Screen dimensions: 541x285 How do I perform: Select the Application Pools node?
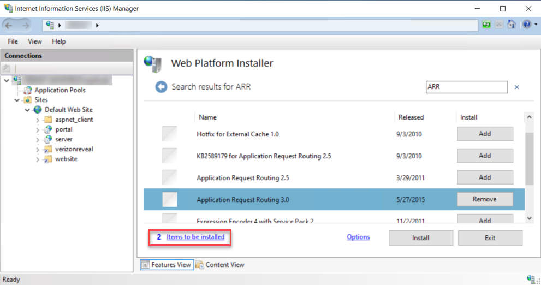[60, 90]
